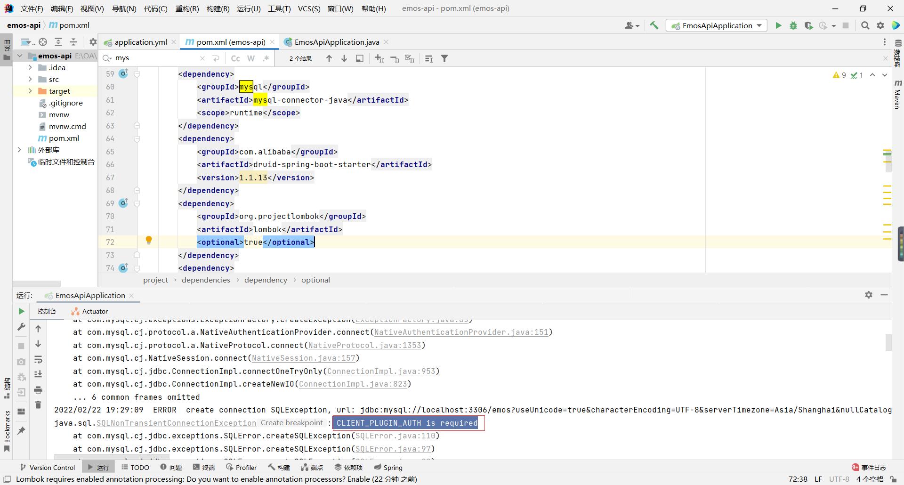Viewport: 904px width, 485px height.
Task: Run with coverage shield icon
Action: [808, 25]
